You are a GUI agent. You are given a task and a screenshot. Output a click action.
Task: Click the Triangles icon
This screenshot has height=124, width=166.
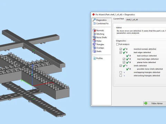[94, 44]
